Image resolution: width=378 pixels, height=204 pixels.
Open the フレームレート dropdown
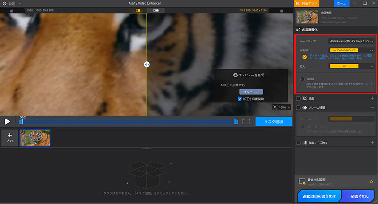[351, 119]
